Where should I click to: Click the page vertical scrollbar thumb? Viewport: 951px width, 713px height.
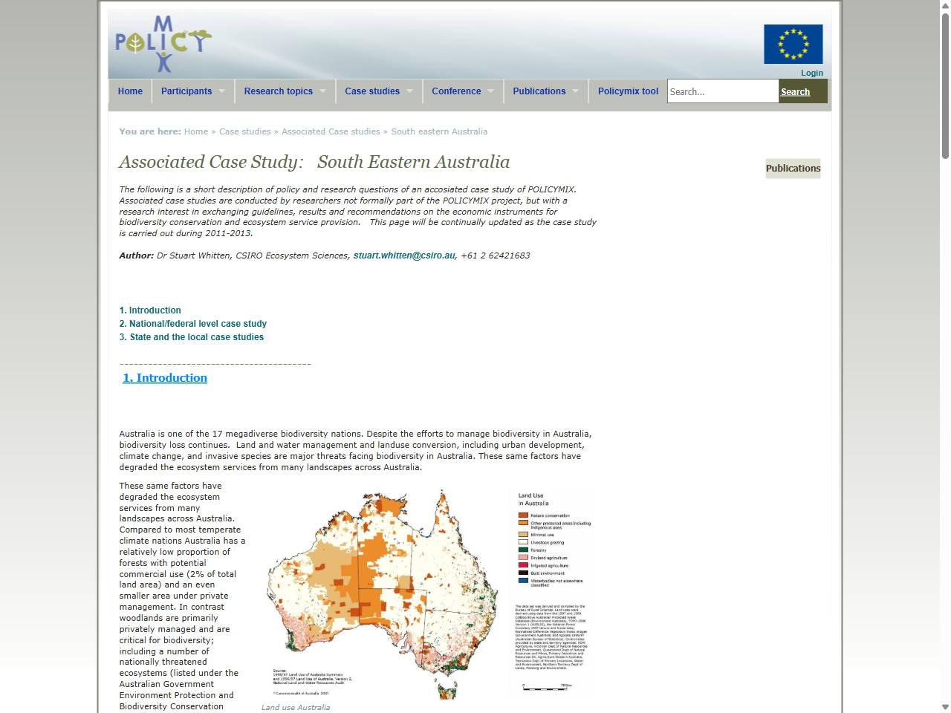pos(945,85)
